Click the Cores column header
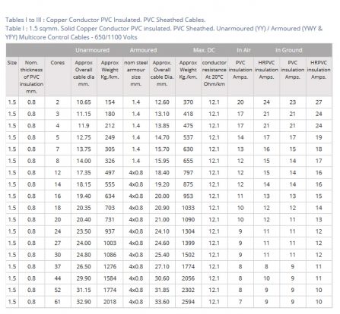 (x=58, y=63)
